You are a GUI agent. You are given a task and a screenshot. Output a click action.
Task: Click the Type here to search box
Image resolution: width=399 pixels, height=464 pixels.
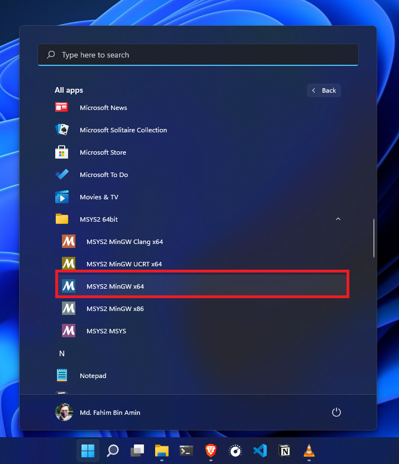[198, 55]
